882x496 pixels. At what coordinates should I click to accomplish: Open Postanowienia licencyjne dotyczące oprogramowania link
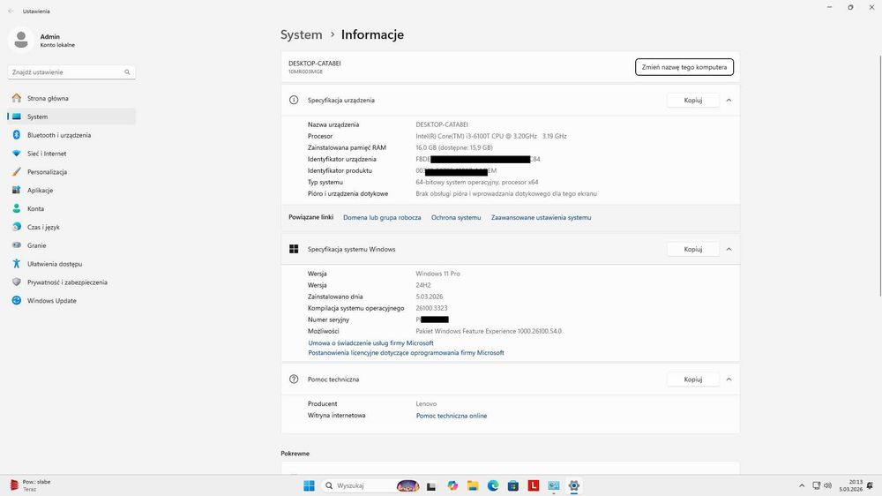[406, 353]
